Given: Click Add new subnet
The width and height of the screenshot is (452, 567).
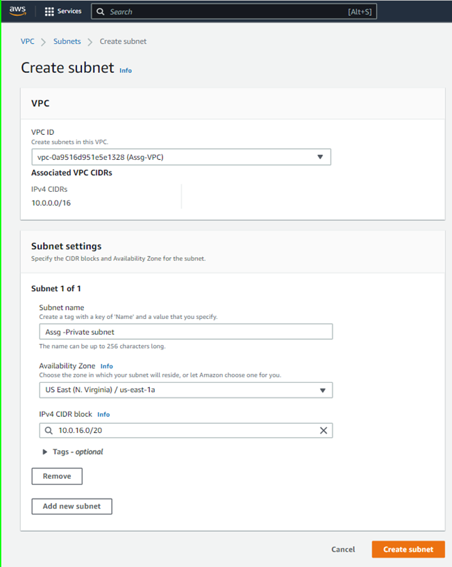Looking at the screenshot, I should pos(72,506).
